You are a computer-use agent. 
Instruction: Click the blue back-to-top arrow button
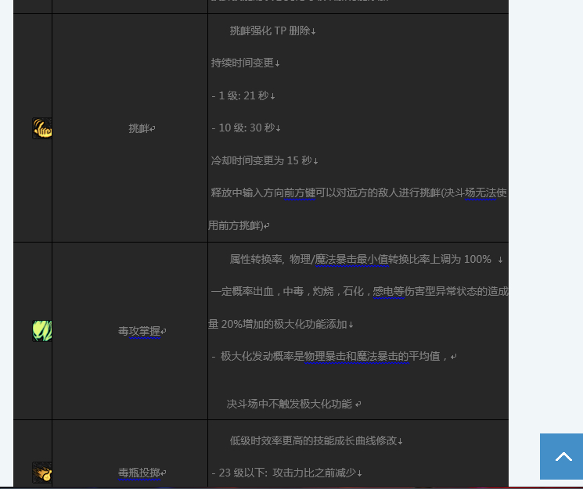[561, 456]
